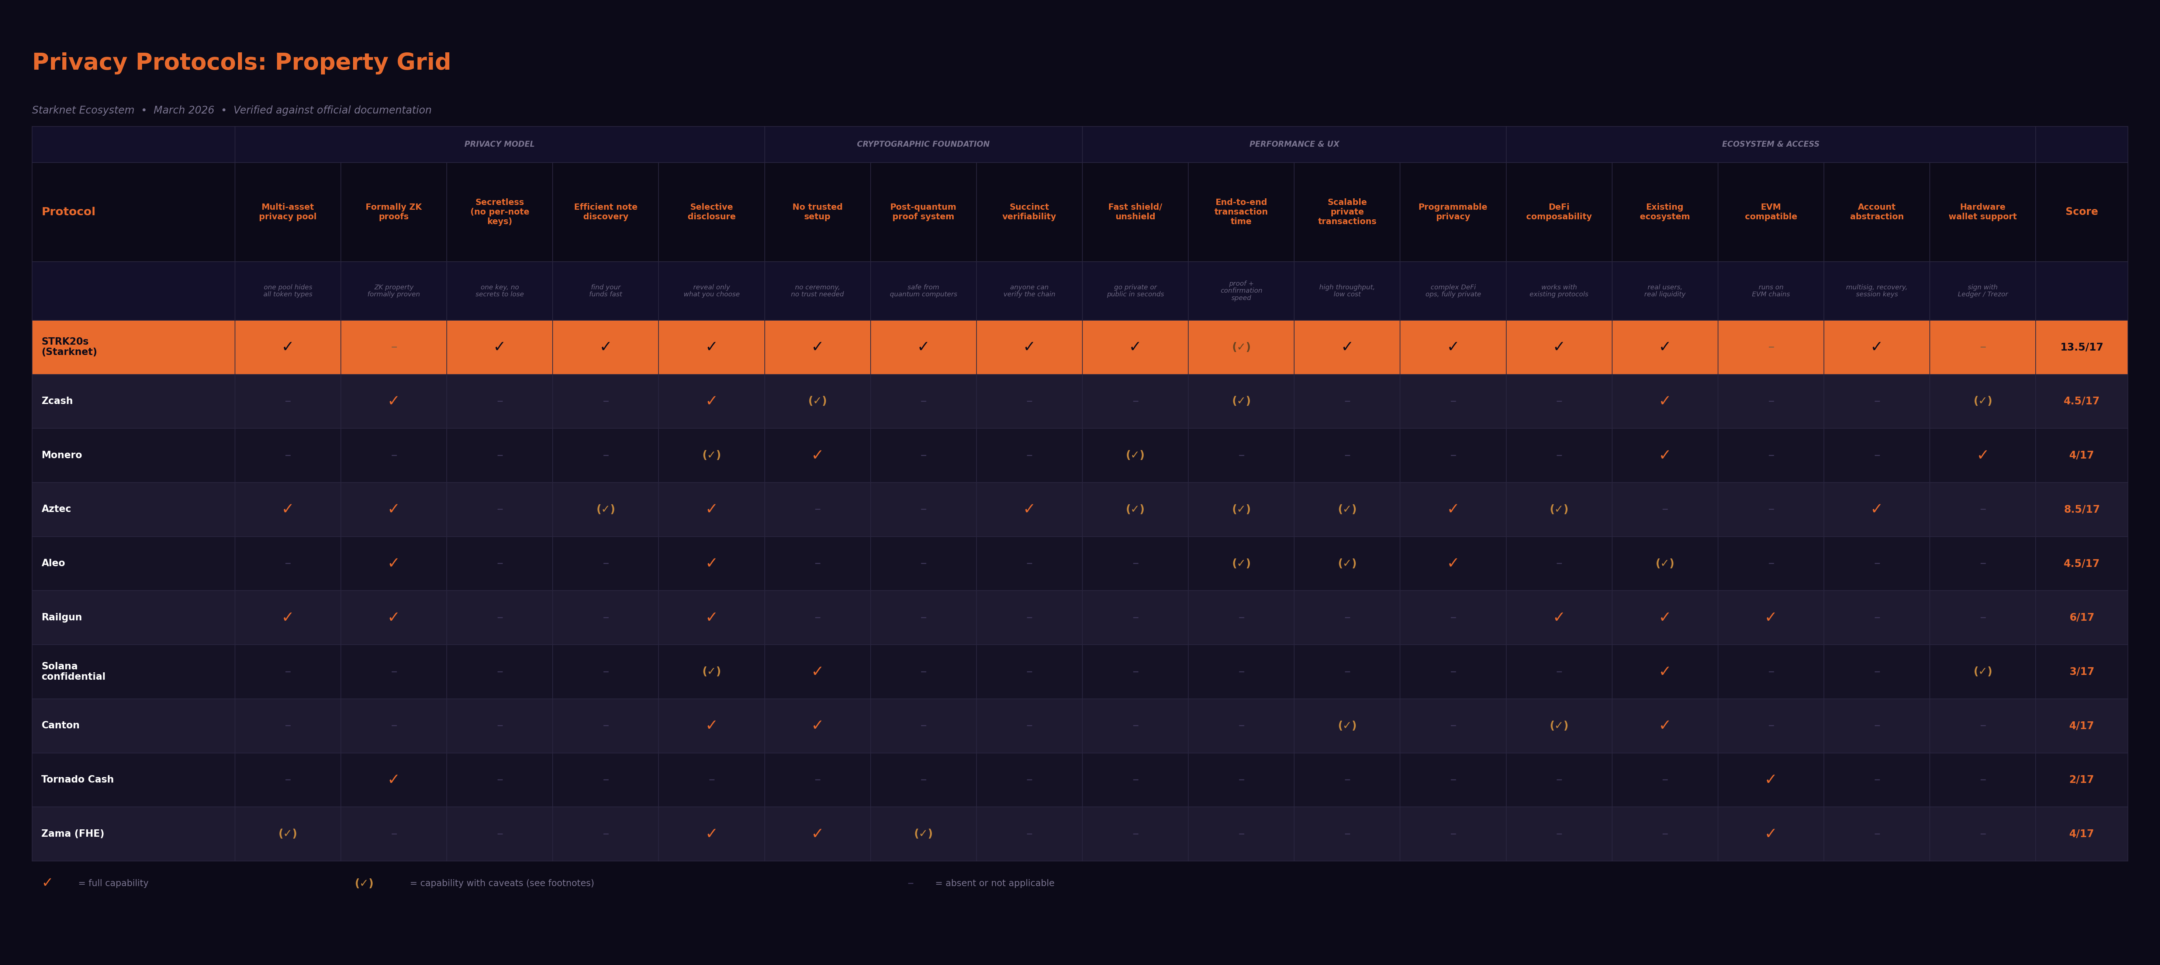The height and width of the screenshot is (965, 2160).
Task: Click the Score column header
Action: click(2080, 212)
